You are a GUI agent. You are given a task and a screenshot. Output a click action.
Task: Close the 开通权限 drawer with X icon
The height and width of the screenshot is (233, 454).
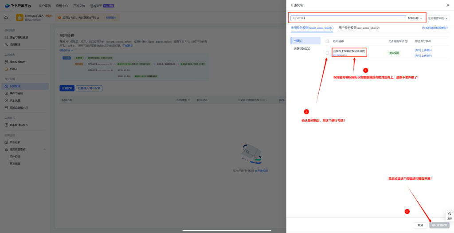448,5
